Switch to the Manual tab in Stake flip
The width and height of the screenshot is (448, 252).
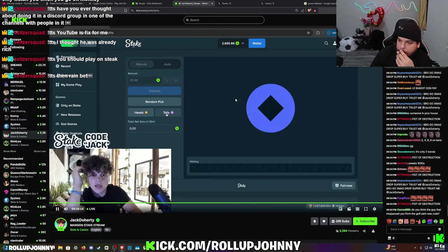pyautogui.click(x=141, y=64)
